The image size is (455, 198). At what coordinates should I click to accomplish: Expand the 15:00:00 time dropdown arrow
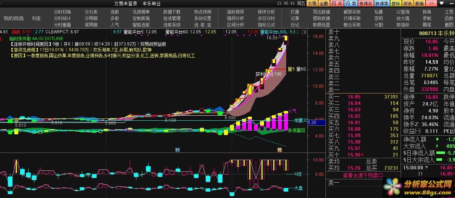[426, 168]
